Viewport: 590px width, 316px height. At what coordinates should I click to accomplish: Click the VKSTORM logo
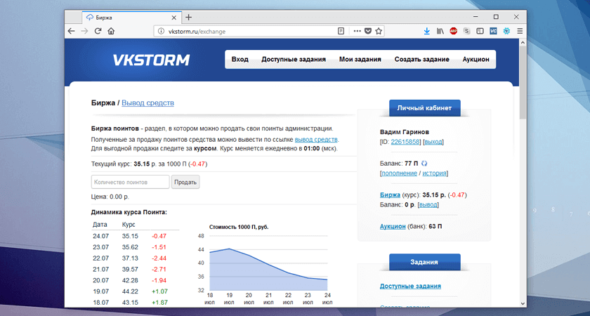151,60
